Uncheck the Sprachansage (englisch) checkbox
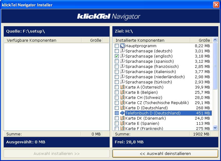 coord(117,56)
